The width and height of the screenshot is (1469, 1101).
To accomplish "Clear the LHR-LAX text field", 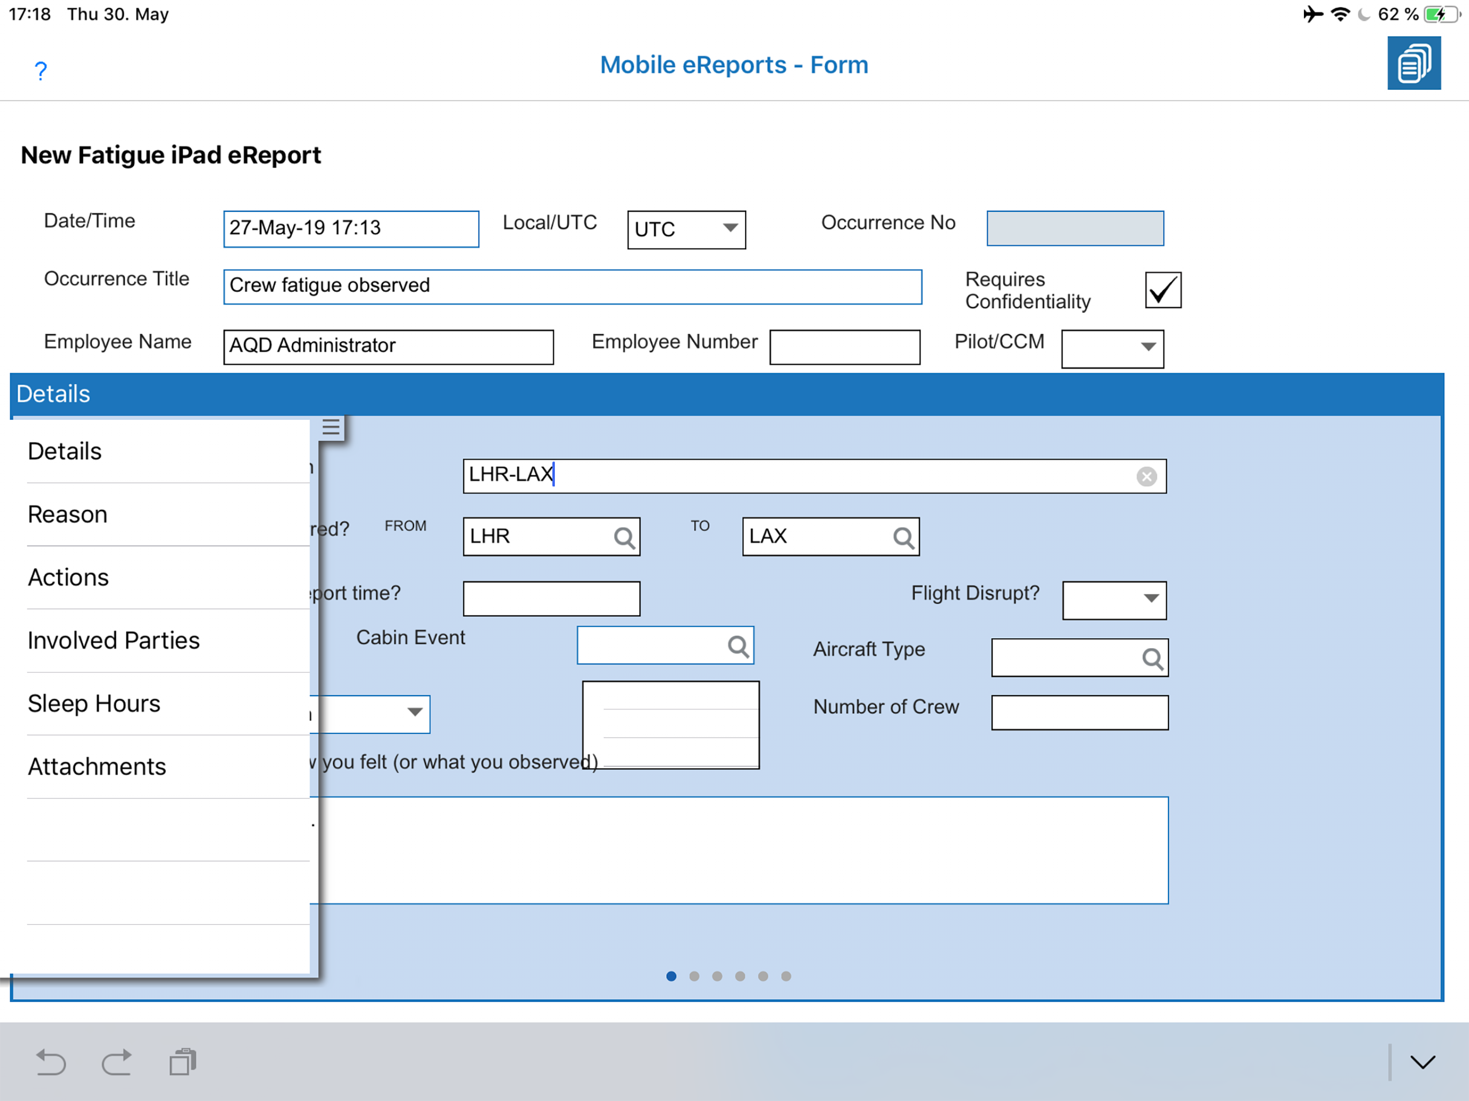I will (x=1146, y=476).
